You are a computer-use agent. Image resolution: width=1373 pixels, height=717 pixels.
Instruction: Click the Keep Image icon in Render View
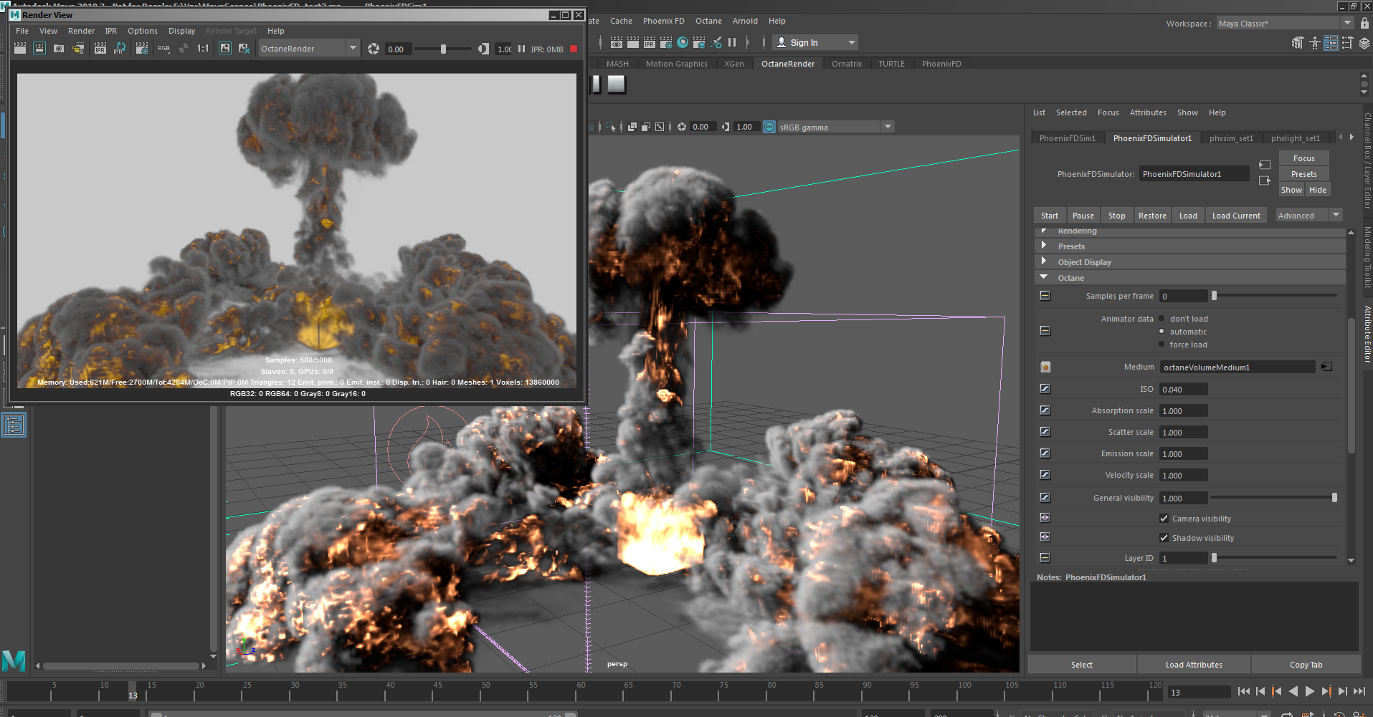click(x=225, y=49)
